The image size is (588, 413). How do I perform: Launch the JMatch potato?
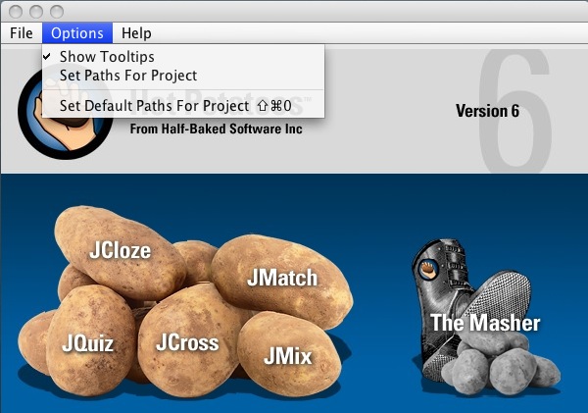[x=282, y=278]
